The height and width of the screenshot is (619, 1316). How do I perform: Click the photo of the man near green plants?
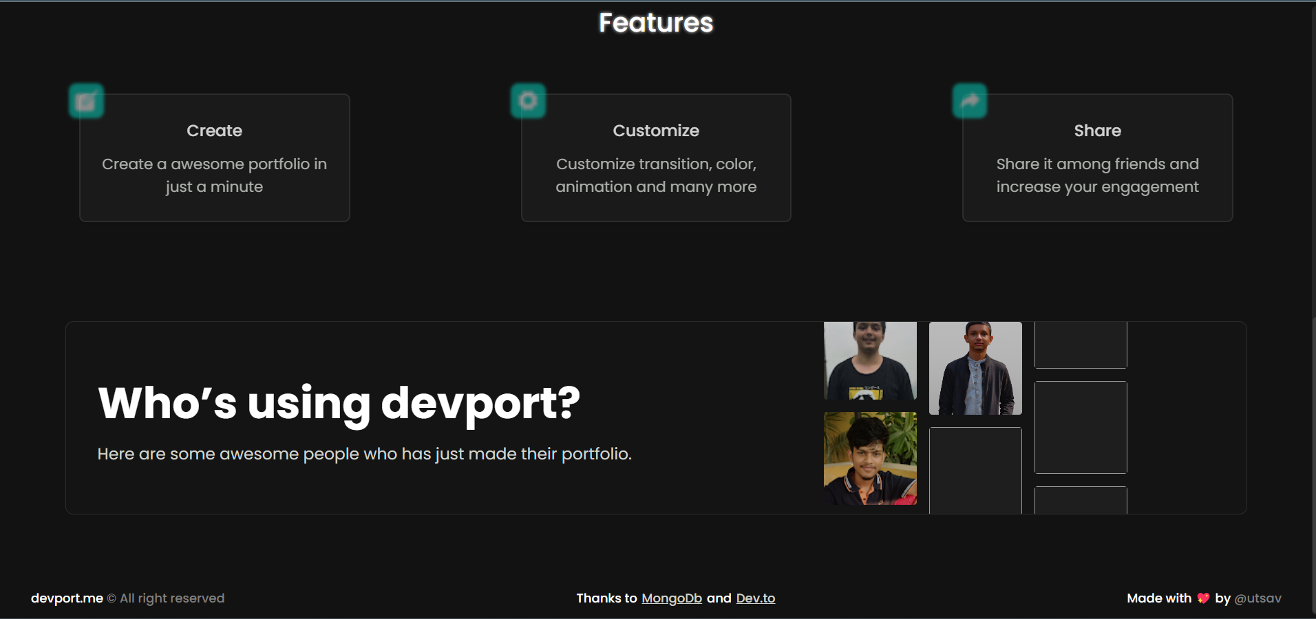pyautogui.click(x=870, y=458)
